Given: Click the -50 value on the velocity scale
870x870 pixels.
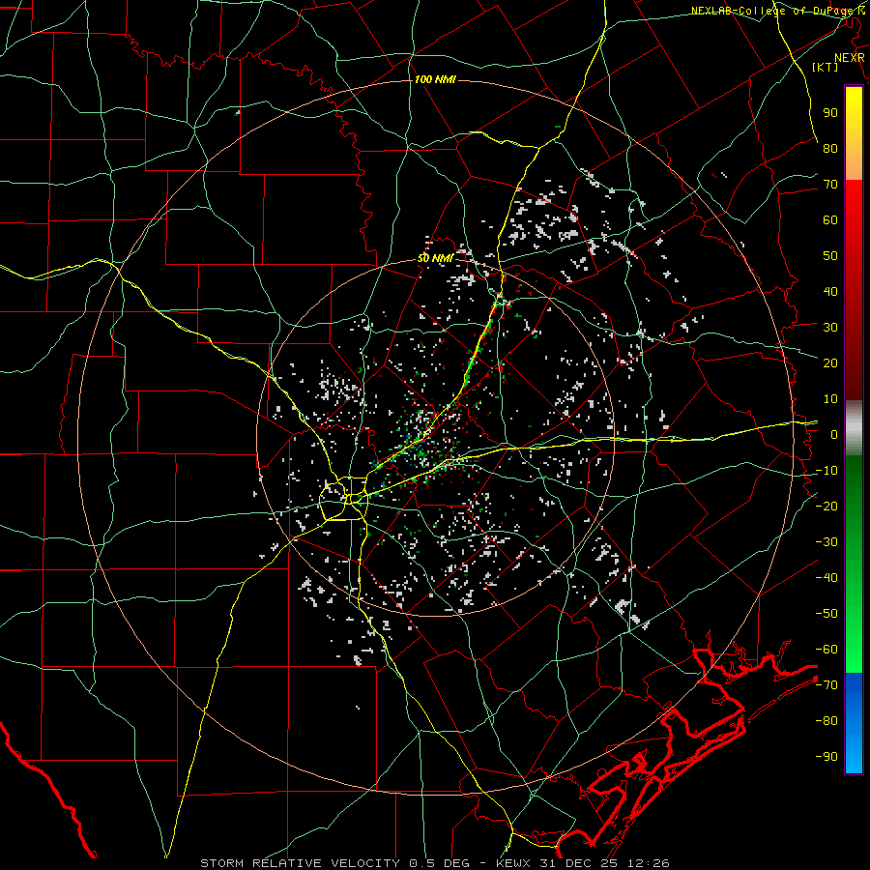Looking at the screenshot, I should (826, 614).
